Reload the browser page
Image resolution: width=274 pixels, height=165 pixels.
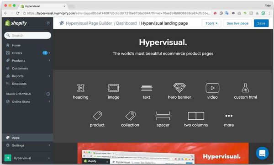point(17,13)
